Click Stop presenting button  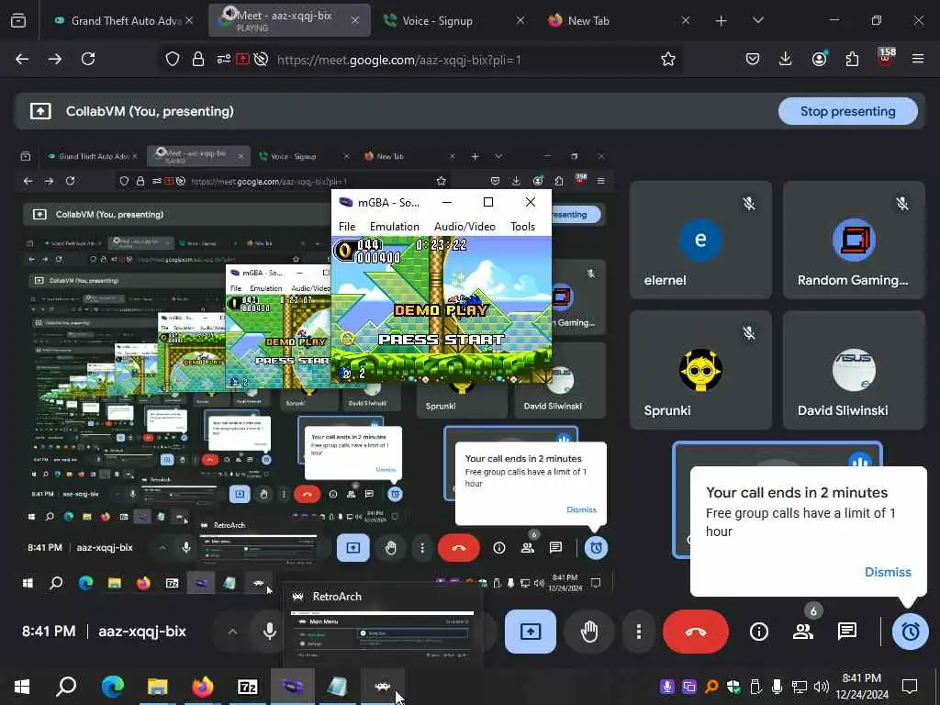click(x=847, y=111)
